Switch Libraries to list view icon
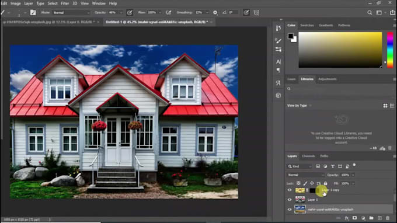The image size is (397, 223). tap(392, 106)
